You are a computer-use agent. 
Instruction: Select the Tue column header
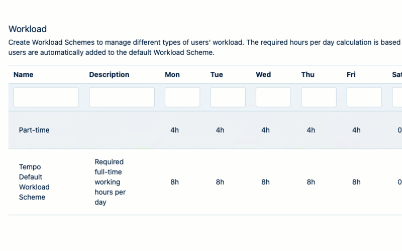pyautogui.click(x=217, y=75)
